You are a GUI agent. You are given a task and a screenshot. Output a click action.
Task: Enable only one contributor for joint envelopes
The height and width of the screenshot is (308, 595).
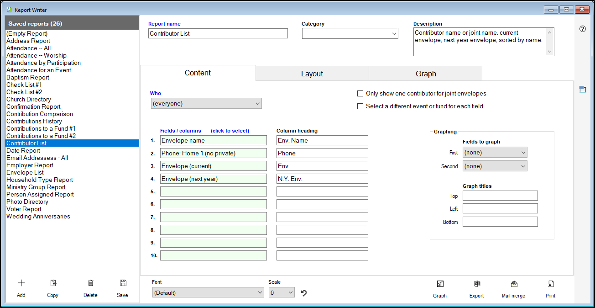pyautogui.click(x=360, y=94)
